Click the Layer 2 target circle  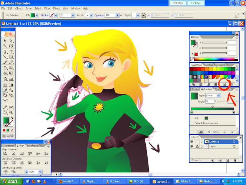click(x=234, y=141)
